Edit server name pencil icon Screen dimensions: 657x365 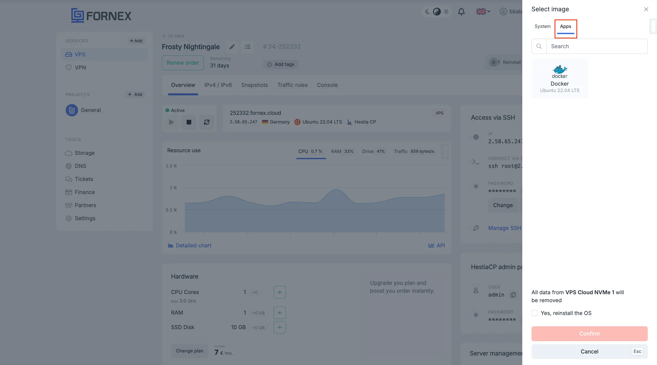point(232,47)
